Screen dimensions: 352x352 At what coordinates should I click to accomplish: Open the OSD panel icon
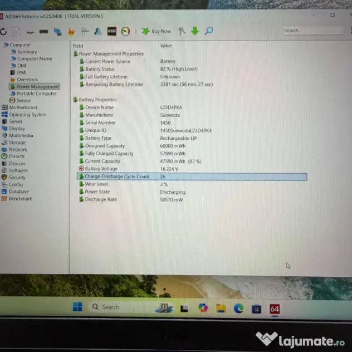(x=111, y=31)
